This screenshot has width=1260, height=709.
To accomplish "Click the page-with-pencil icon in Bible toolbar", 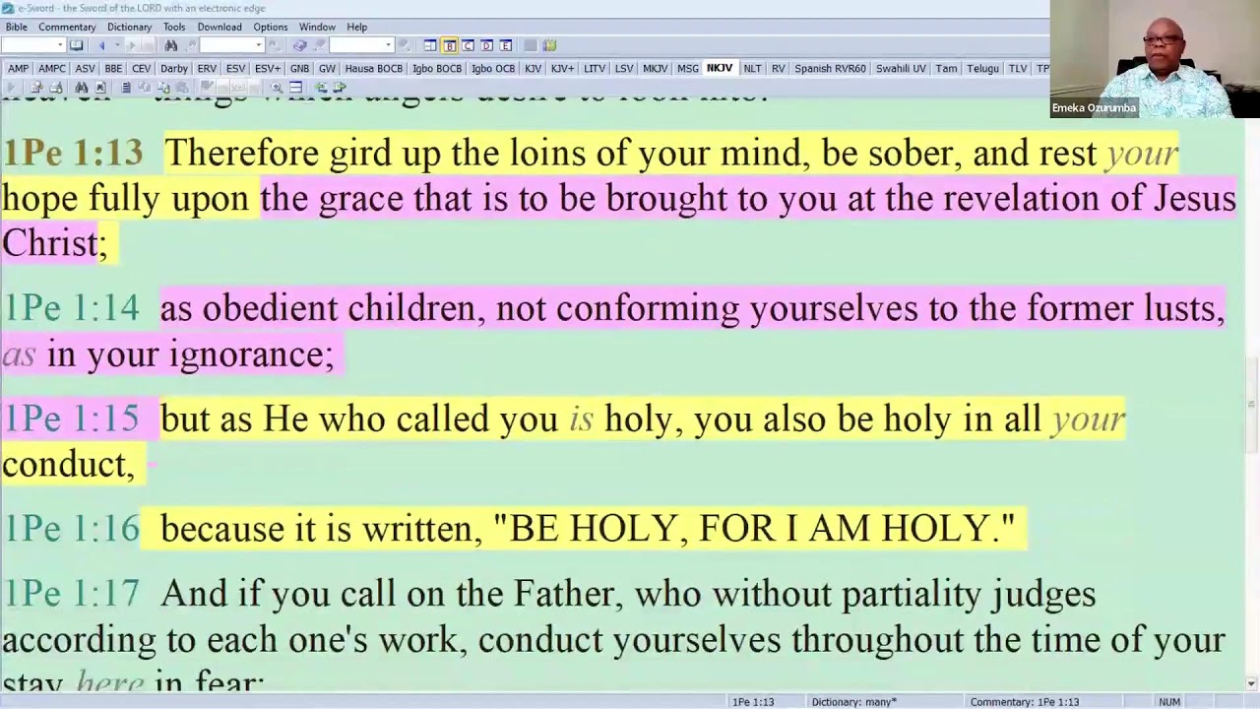I will pos(35,87).
